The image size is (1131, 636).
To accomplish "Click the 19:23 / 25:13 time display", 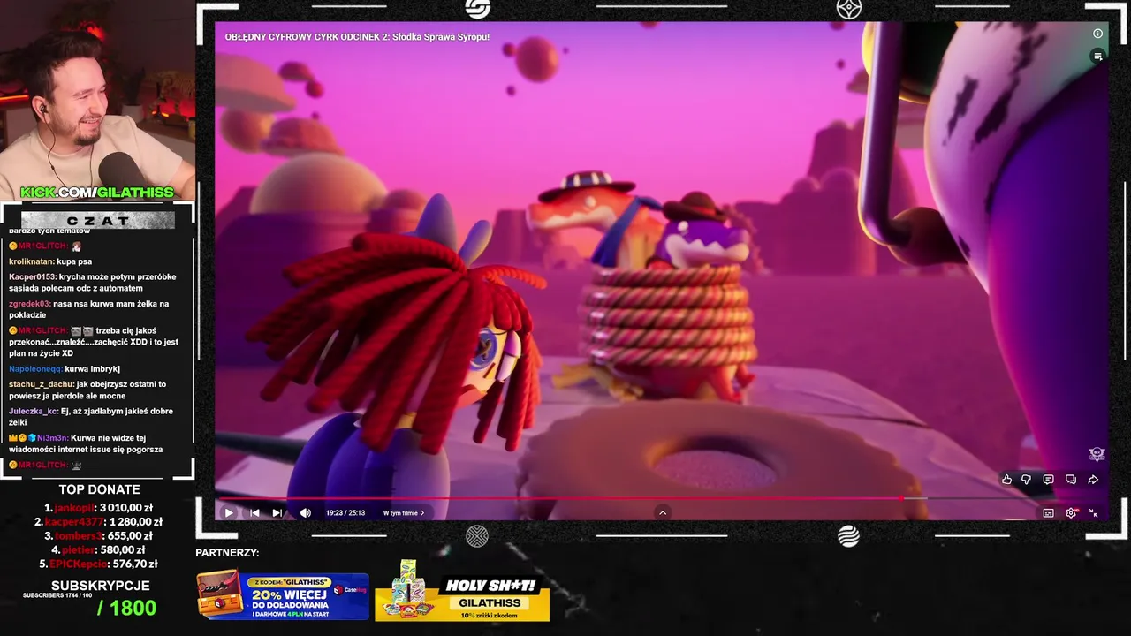I will pos(345,512).
